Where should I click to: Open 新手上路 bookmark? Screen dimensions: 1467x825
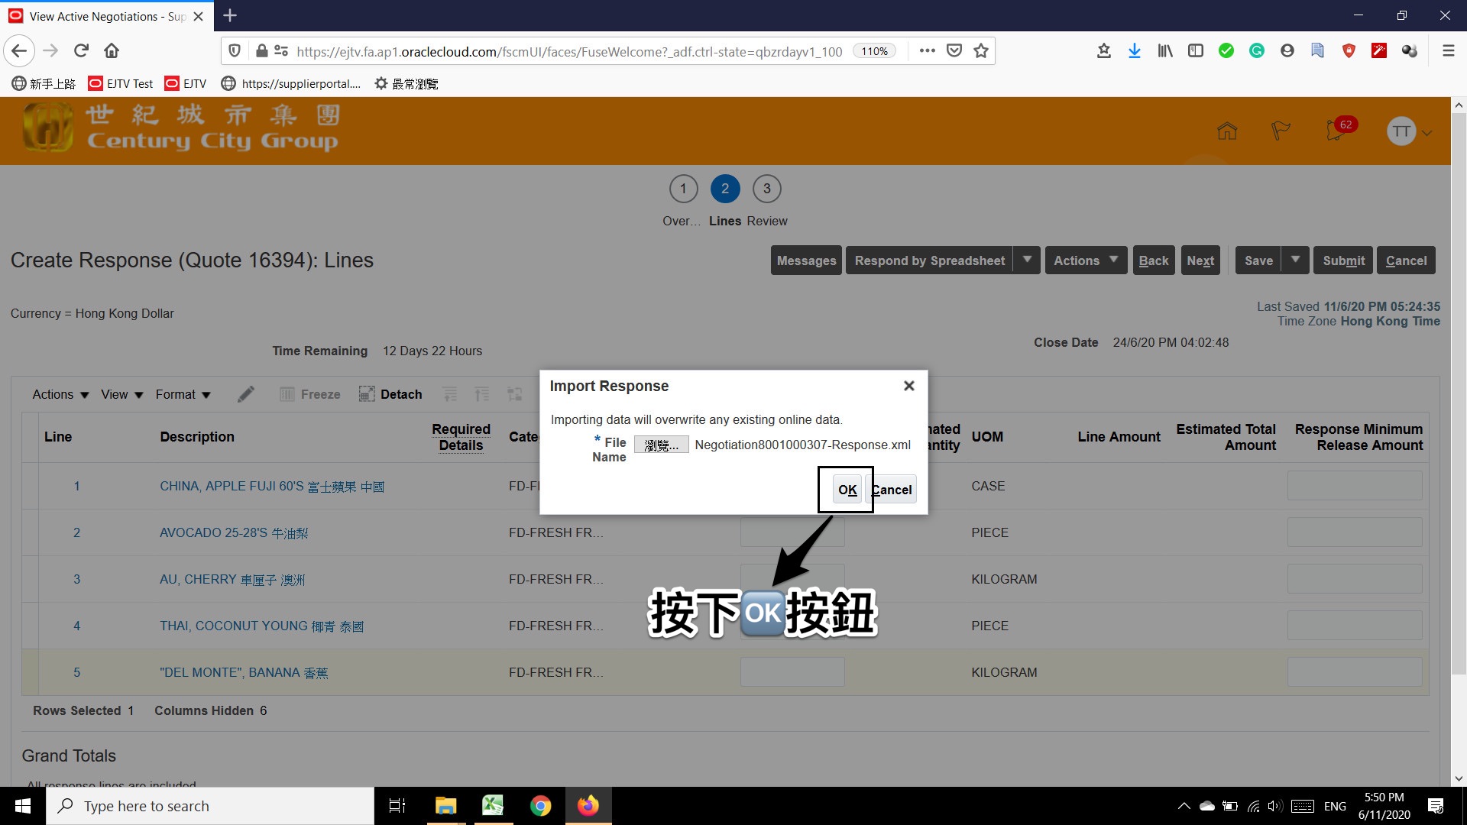[x=44, y=83]
